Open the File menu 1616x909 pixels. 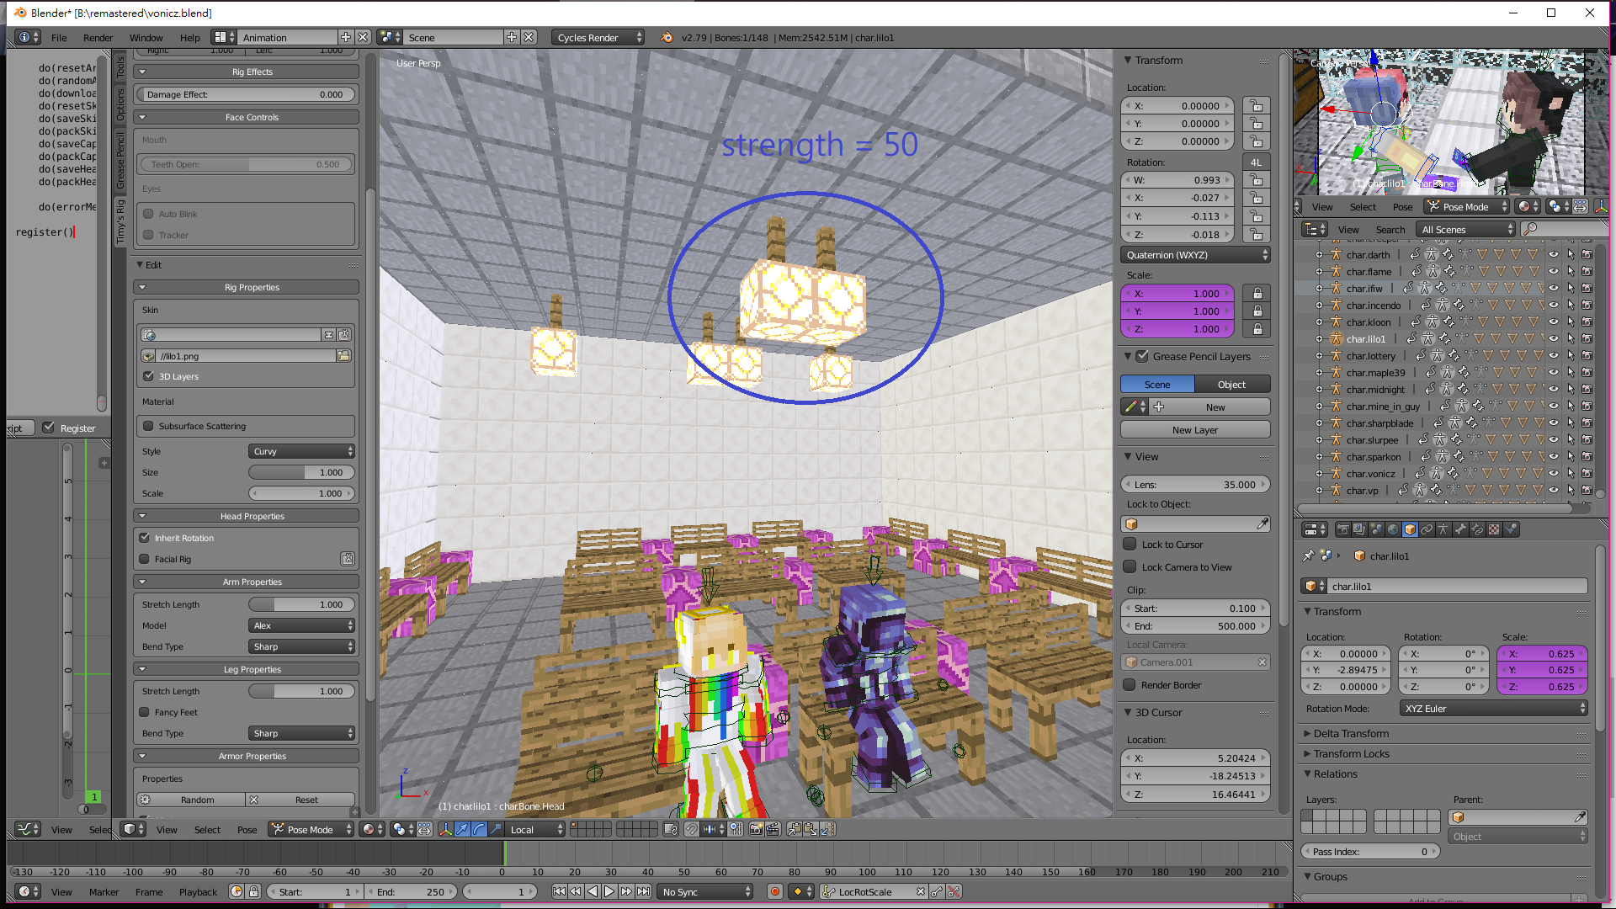[x=59, y=37]
